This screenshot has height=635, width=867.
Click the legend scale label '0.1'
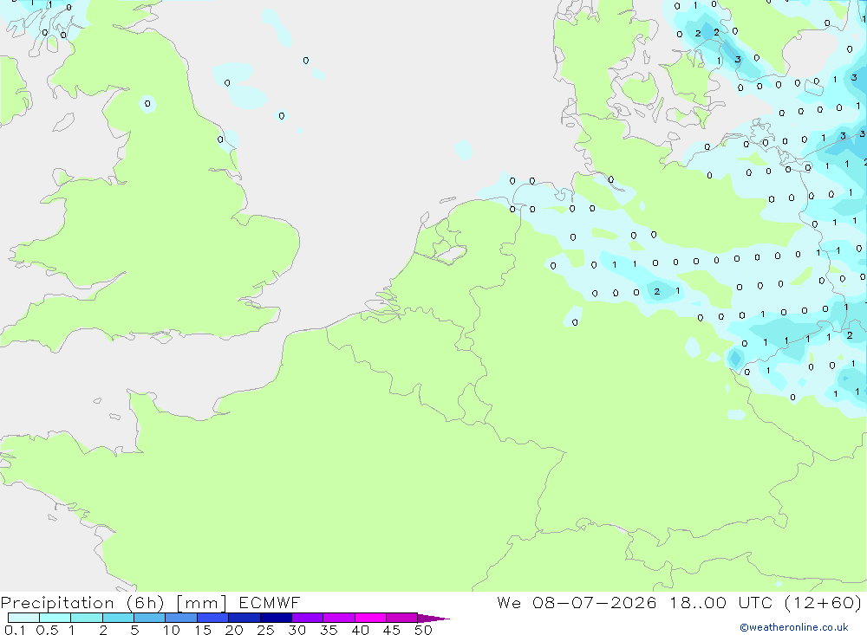click(15, 630)
